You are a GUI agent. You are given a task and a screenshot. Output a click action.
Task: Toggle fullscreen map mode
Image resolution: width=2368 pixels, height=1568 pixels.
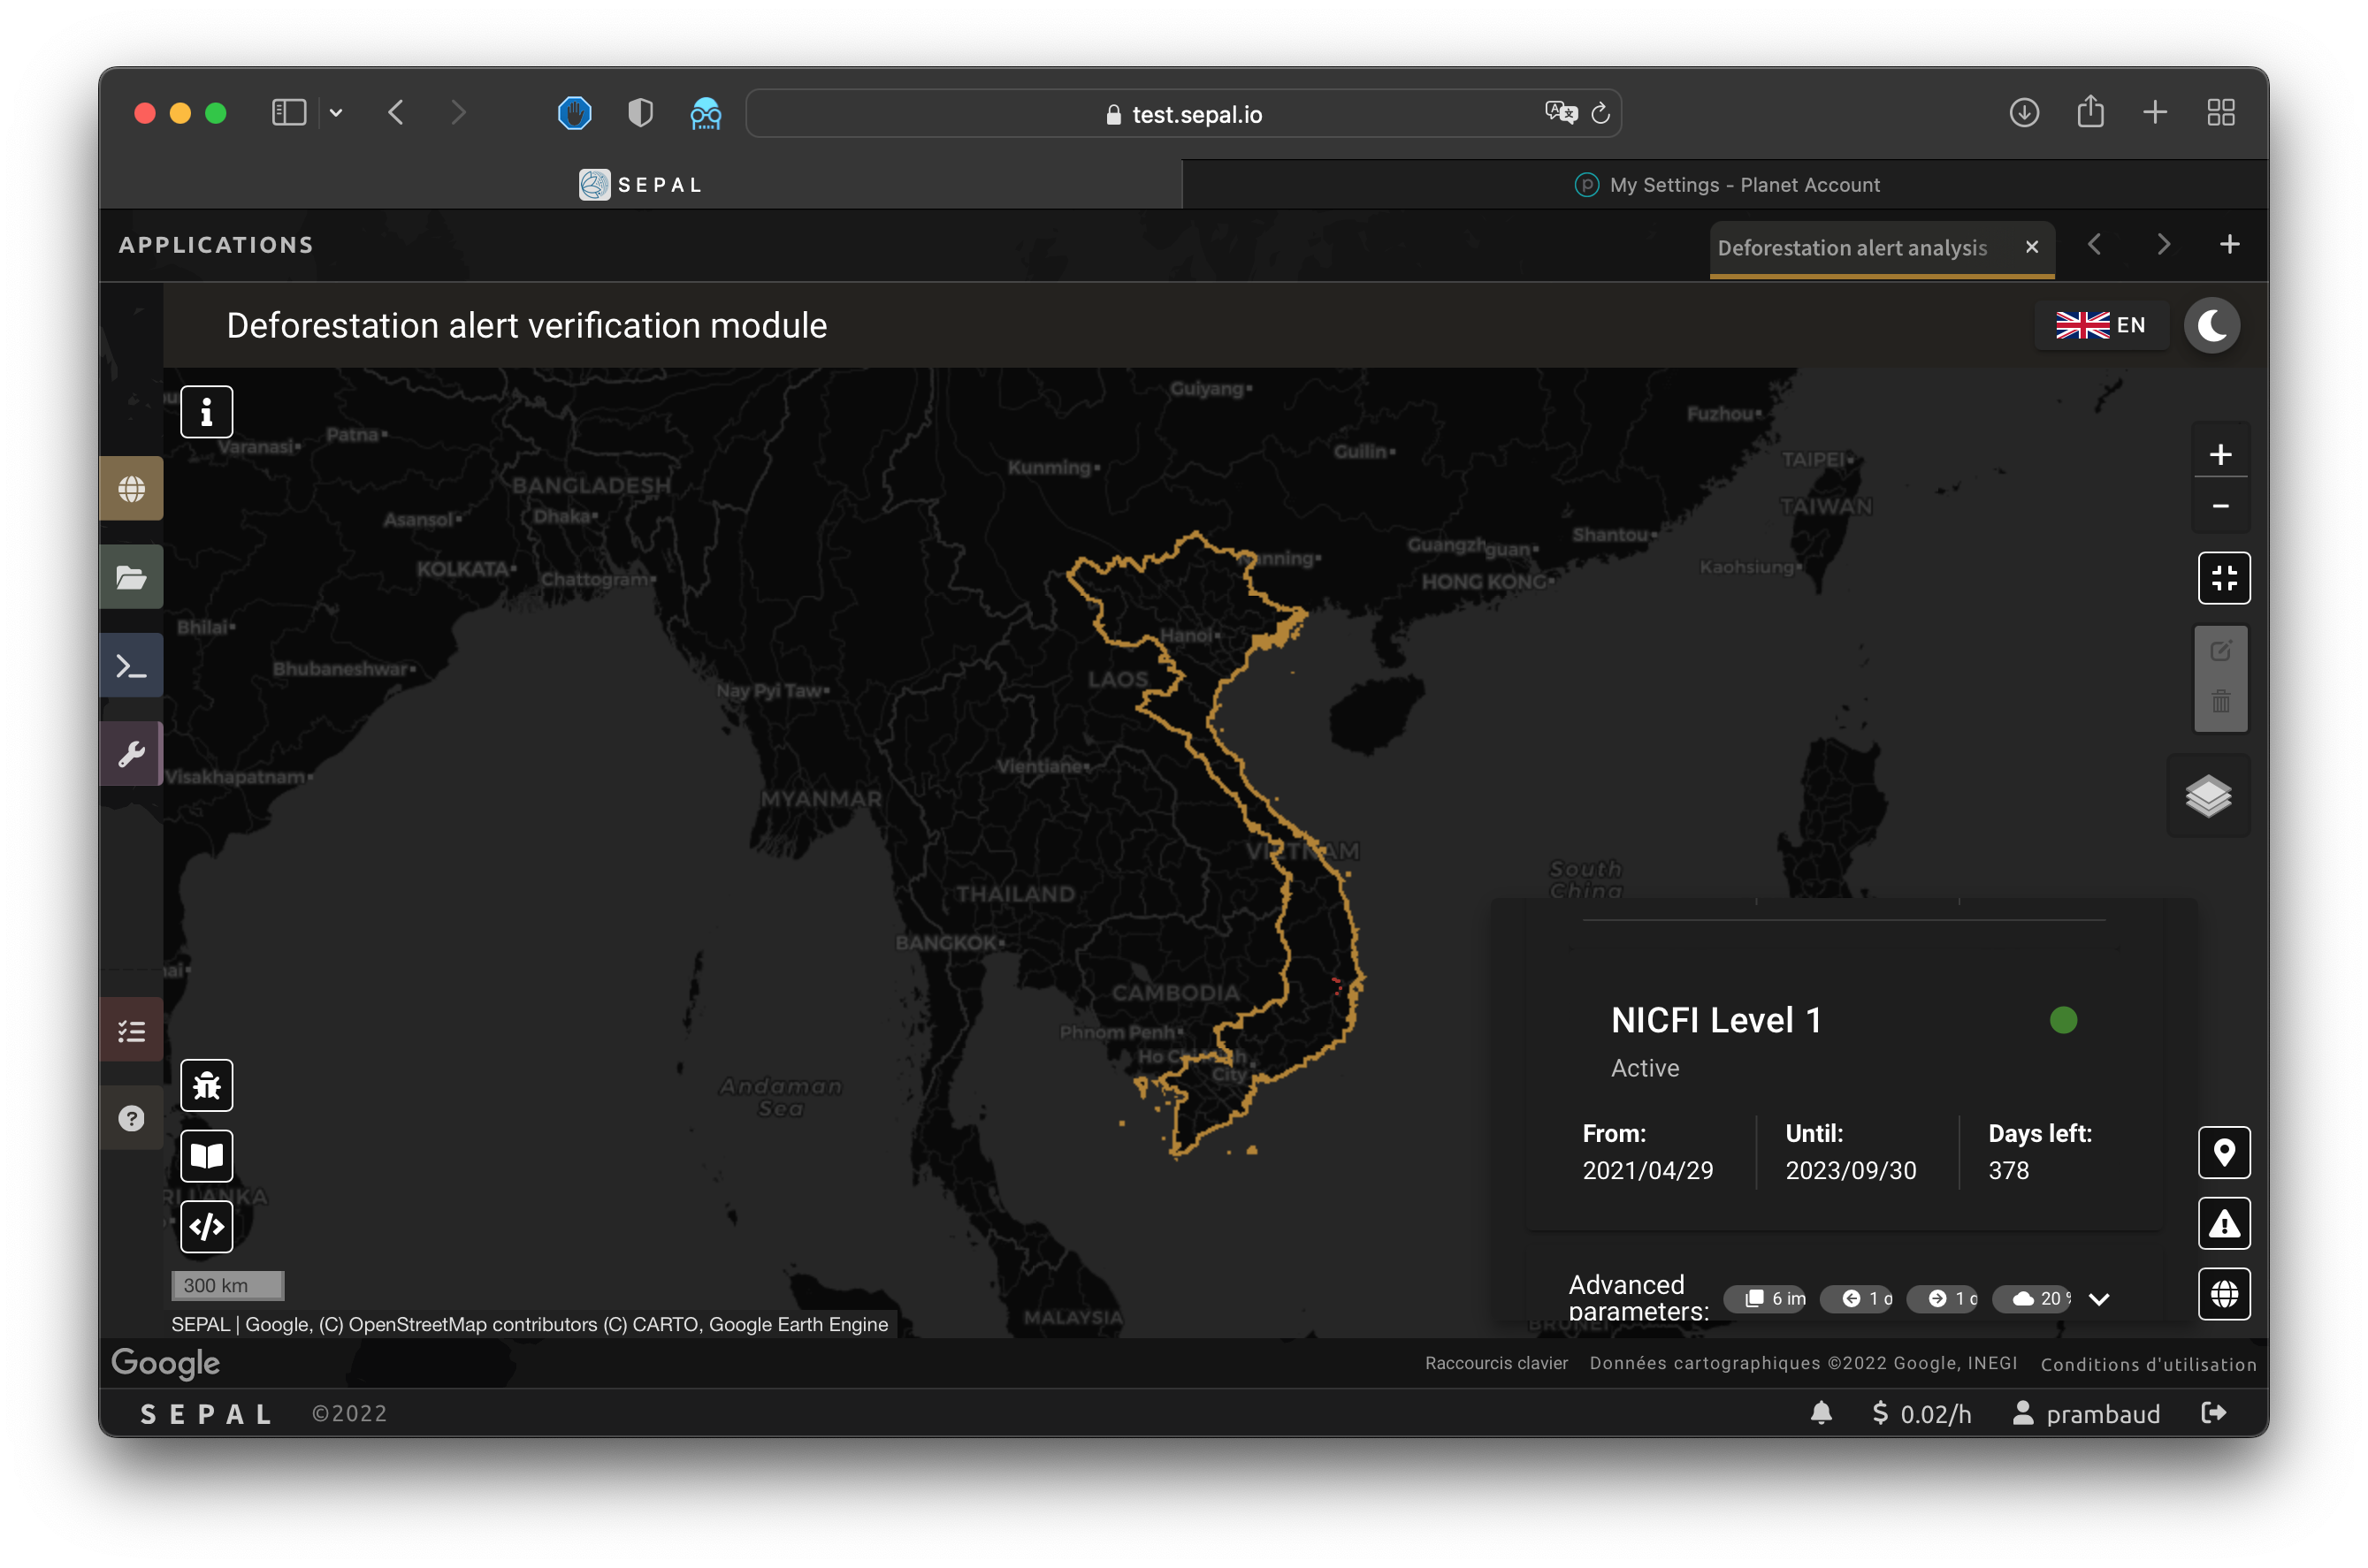pos(2223,578)
